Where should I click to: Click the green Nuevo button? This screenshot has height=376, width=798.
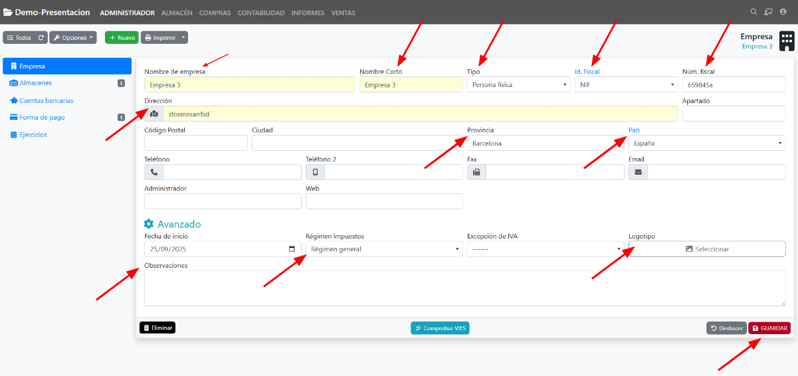pos(122,38)
